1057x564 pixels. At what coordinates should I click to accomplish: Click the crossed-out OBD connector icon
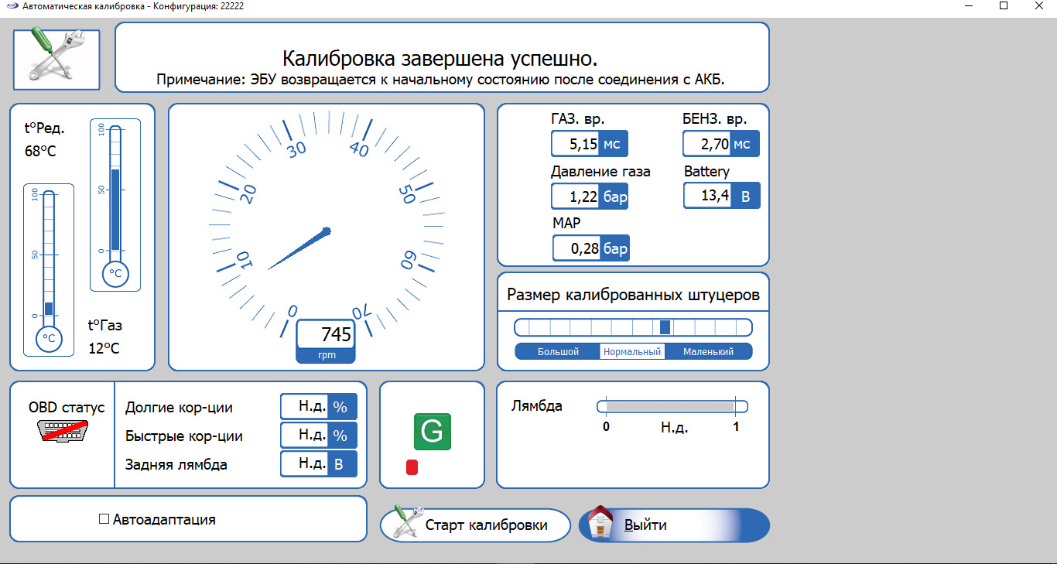tap(63, 432)
